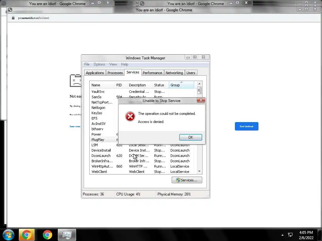Click the services list scrollbar thumb

199,90
